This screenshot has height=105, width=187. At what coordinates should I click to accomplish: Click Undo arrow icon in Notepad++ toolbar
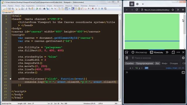(37, 9)
